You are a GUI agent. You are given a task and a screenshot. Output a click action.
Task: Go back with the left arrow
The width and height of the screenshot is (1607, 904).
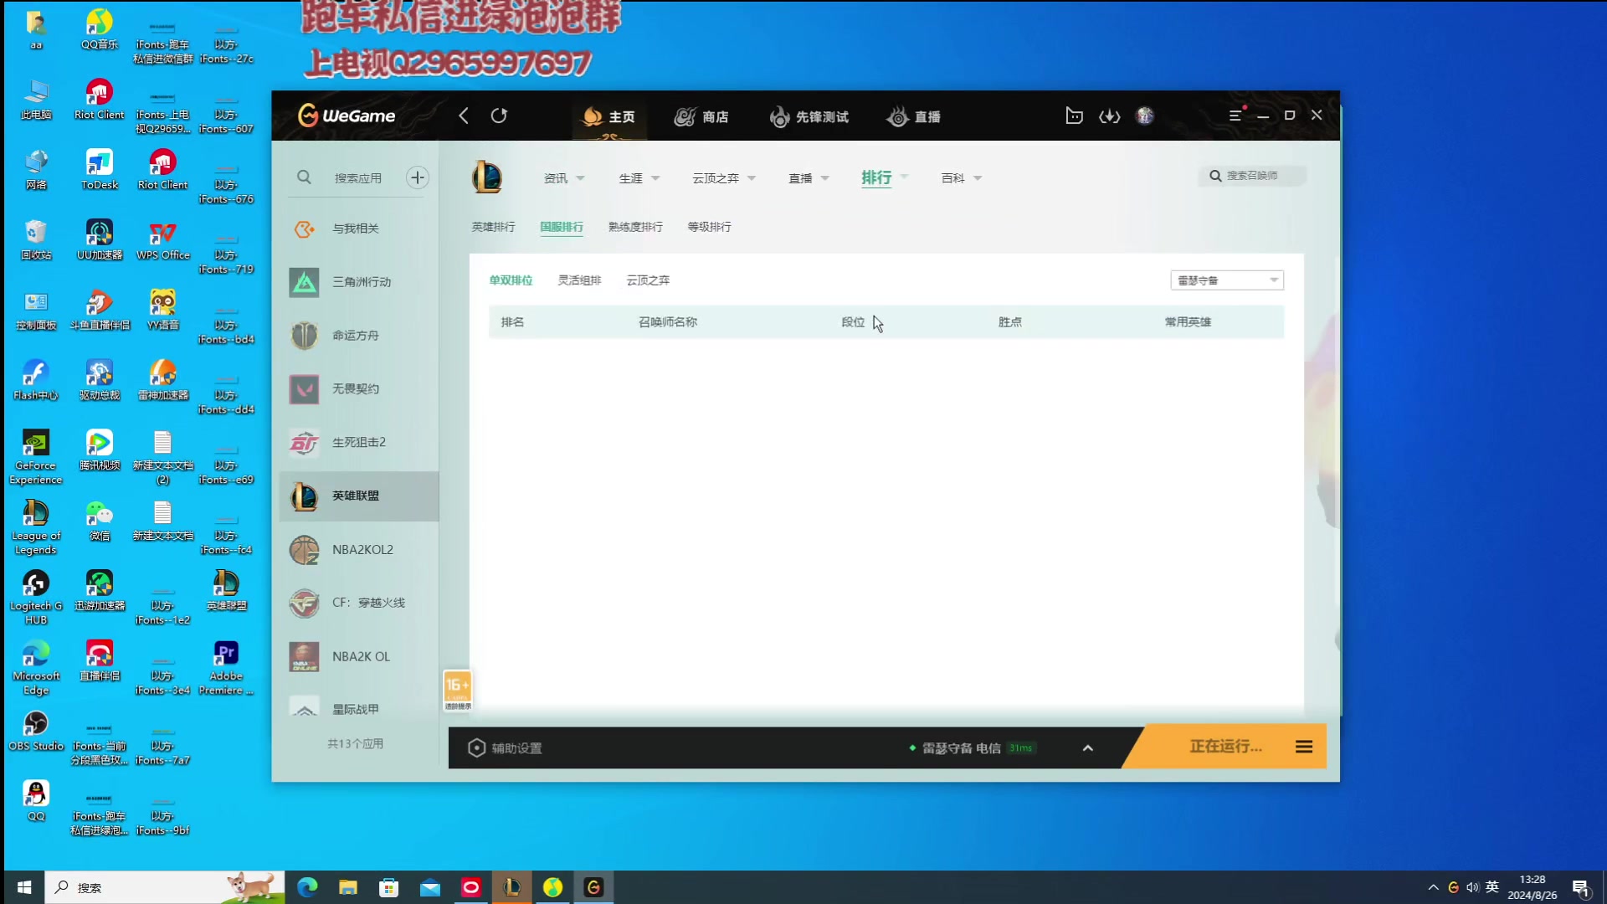click(x=464, y=116)
